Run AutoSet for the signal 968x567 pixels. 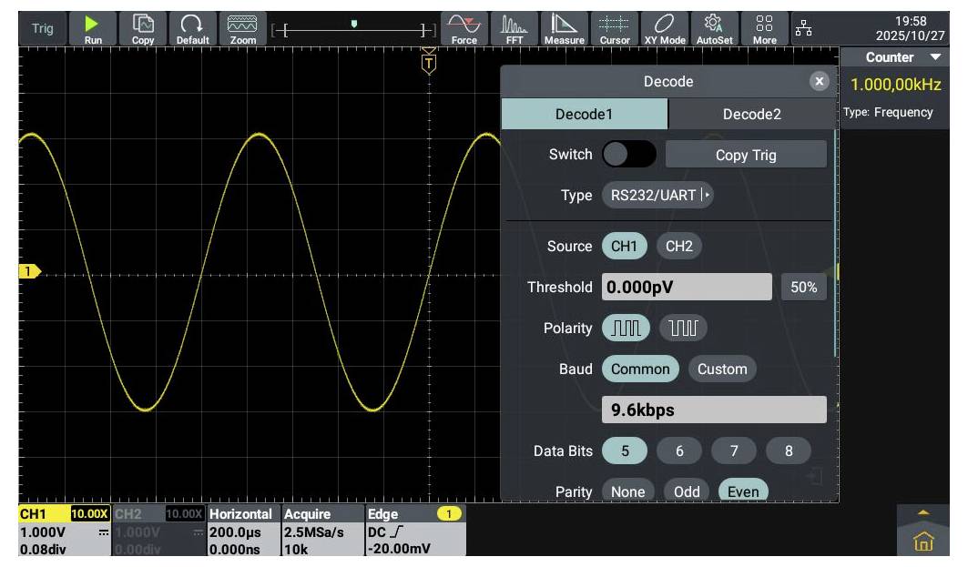[x=715, y=28]
